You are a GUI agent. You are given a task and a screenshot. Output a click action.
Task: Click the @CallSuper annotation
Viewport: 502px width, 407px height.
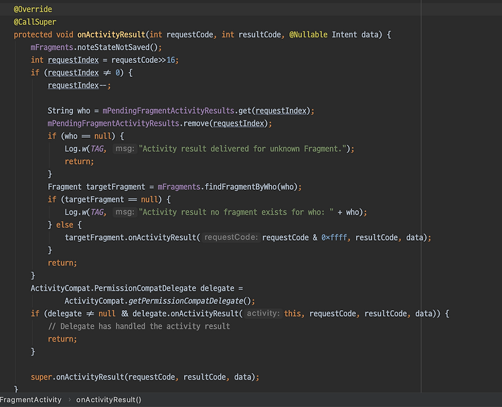tap(35, 22)
